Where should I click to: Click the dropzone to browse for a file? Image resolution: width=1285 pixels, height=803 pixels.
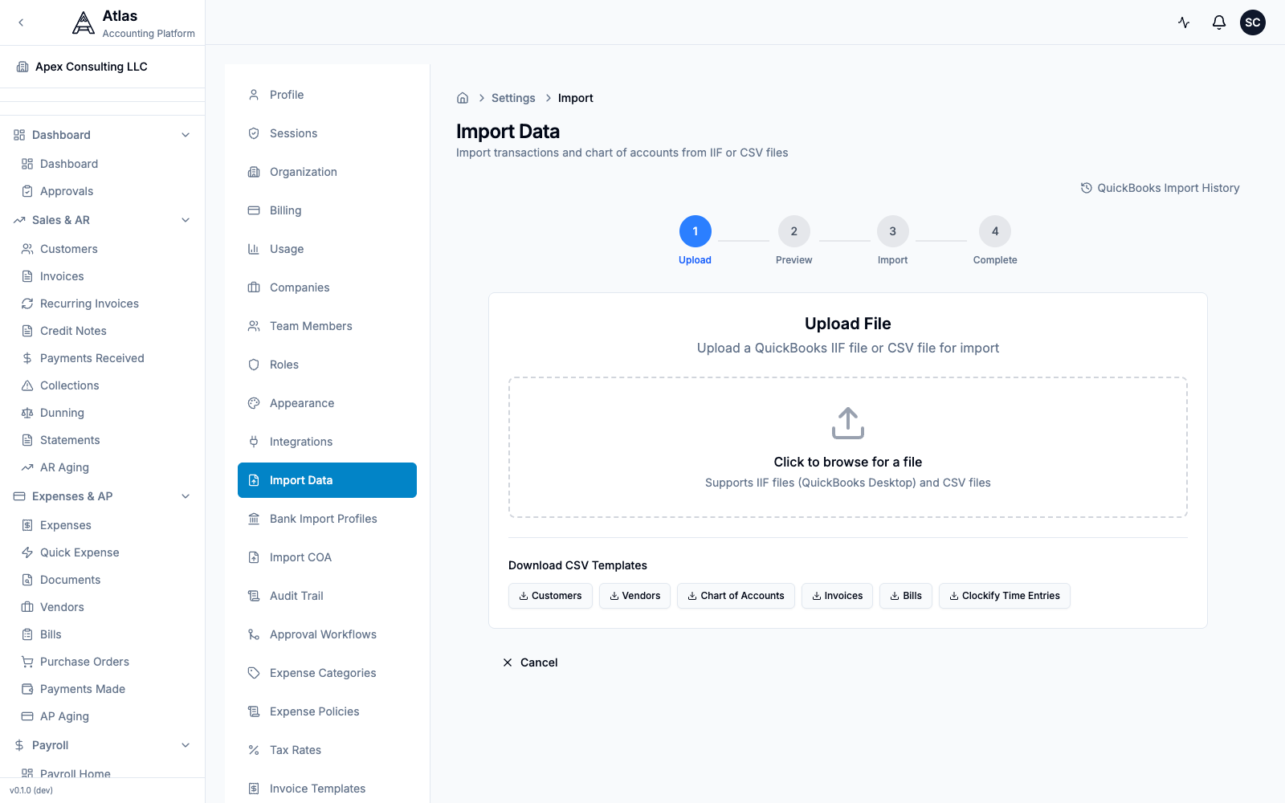(848, 447)
